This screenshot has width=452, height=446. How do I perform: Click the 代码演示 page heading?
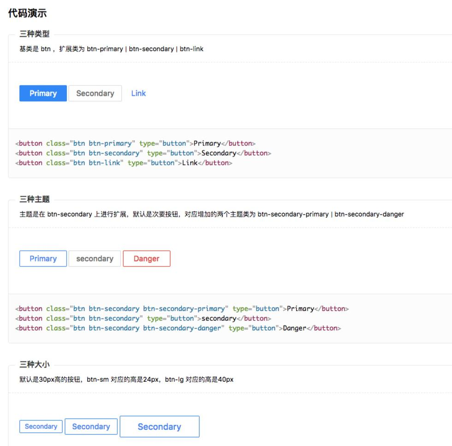point(27,13)
